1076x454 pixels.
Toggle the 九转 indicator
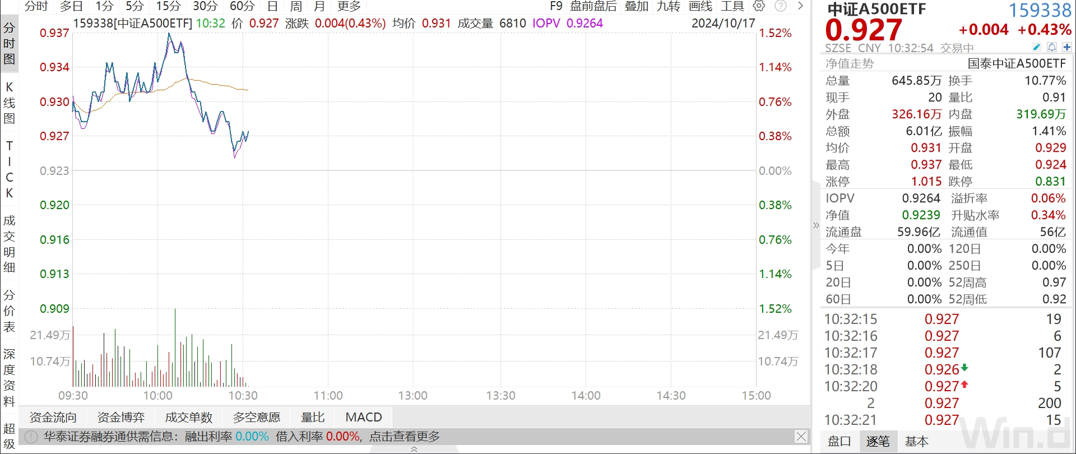pos(669,6)
